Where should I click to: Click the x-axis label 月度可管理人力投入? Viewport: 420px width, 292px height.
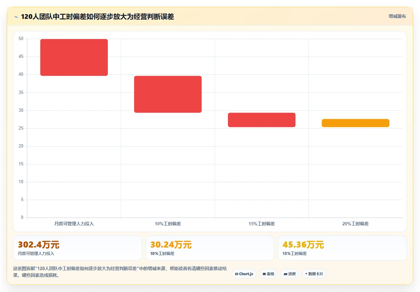(74, 224)
